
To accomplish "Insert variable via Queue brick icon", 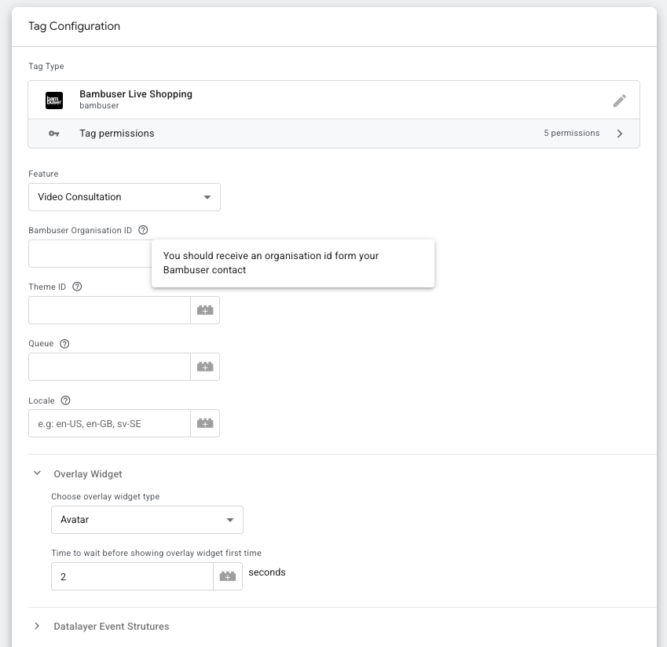I will [x=205, y=367].
